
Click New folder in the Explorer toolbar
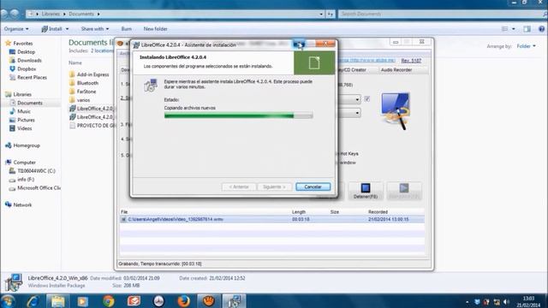155,29
